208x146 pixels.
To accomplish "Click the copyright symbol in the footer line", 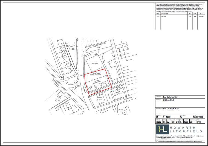I will (x=157, y=141).
